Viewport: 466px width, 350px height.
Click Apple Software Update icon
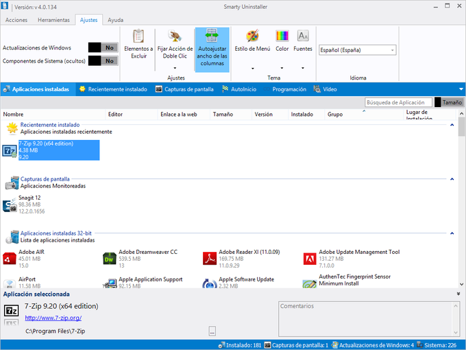coord(210,283)
